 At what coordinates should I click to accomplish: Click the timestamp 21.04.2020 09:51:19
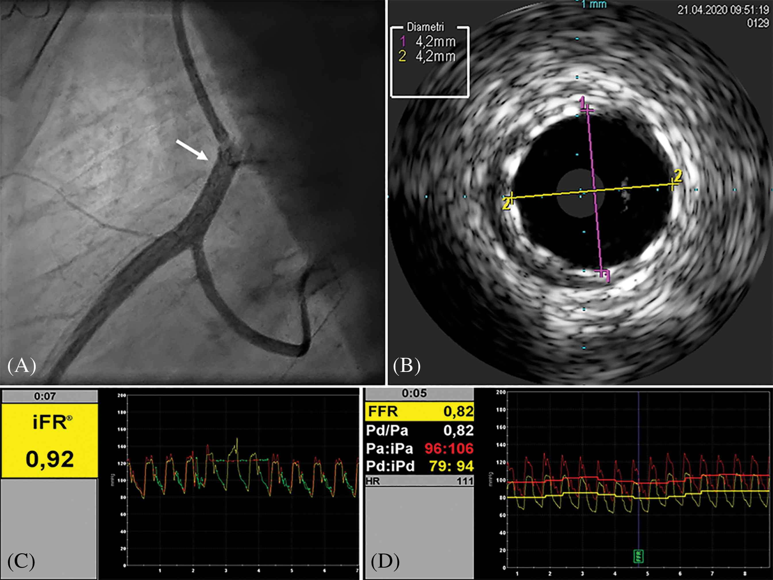[x=723, y=10]
